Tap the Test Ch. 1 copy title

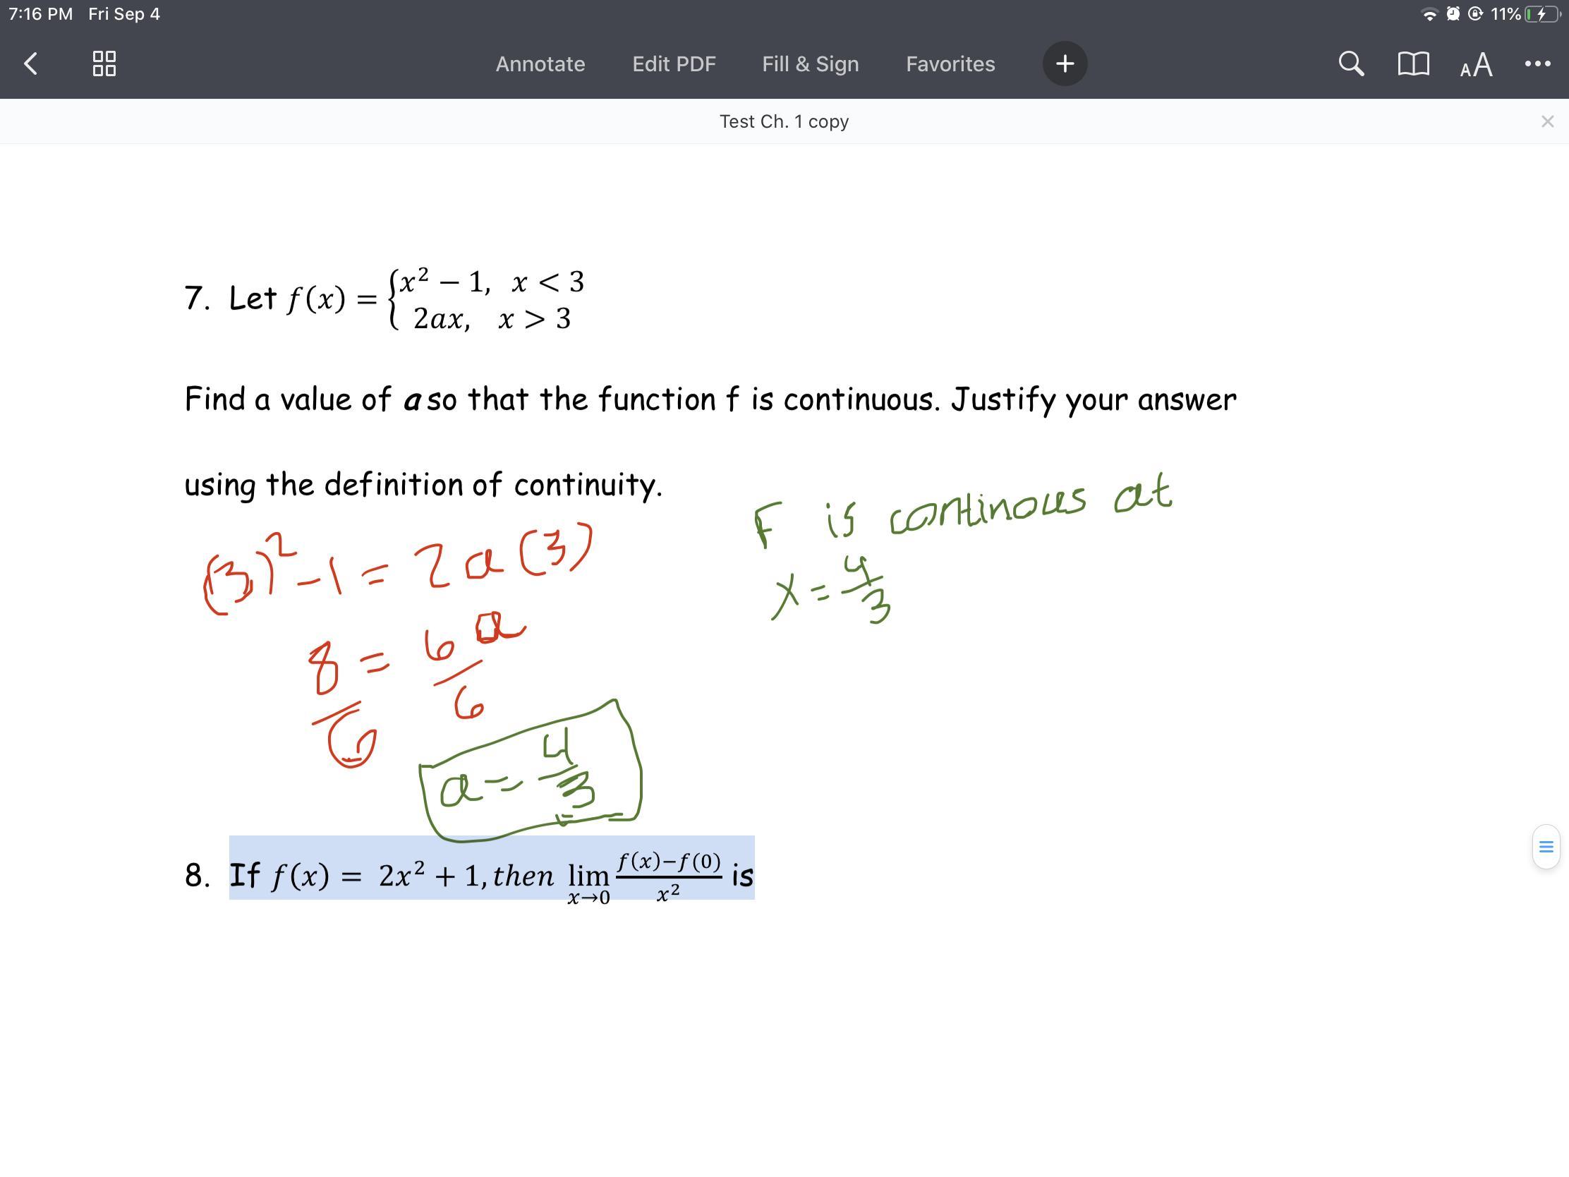[784, 122]
